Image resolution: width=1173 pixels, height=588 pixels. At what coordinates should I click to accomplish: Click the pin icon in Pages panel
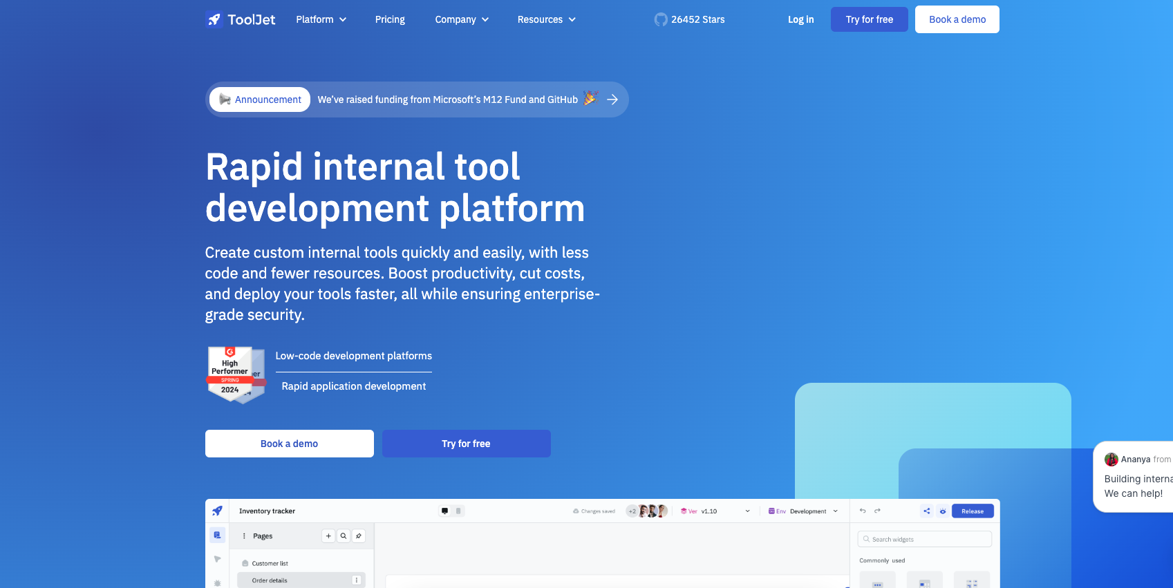[x=359, y=536]
